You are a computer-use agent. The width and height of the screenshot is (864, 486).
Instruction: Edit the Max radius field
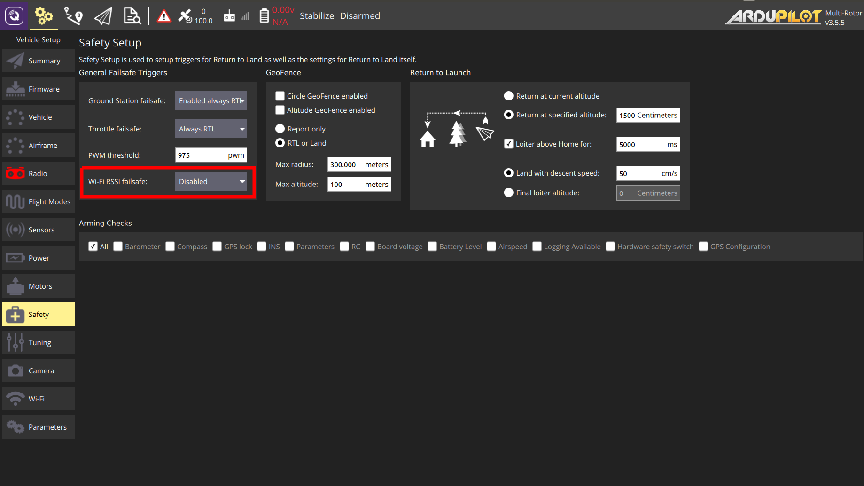[359, 164]
